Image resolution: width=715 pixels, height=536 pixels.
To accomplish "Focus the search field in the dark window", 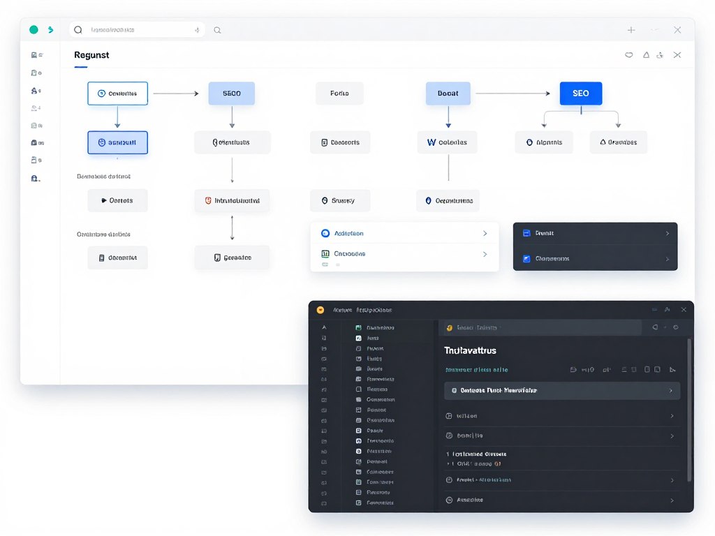I will click(x=543, y=327).
